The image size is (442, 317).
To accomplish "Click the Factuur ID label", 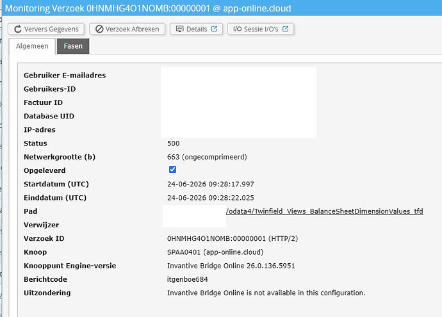I will pyautogui.click(x=43, y=102).
